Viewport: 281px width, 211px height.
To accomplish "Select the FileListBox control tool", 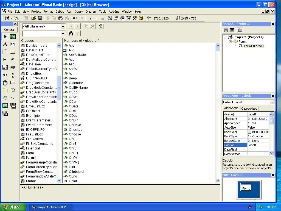I will coord(13,90).
